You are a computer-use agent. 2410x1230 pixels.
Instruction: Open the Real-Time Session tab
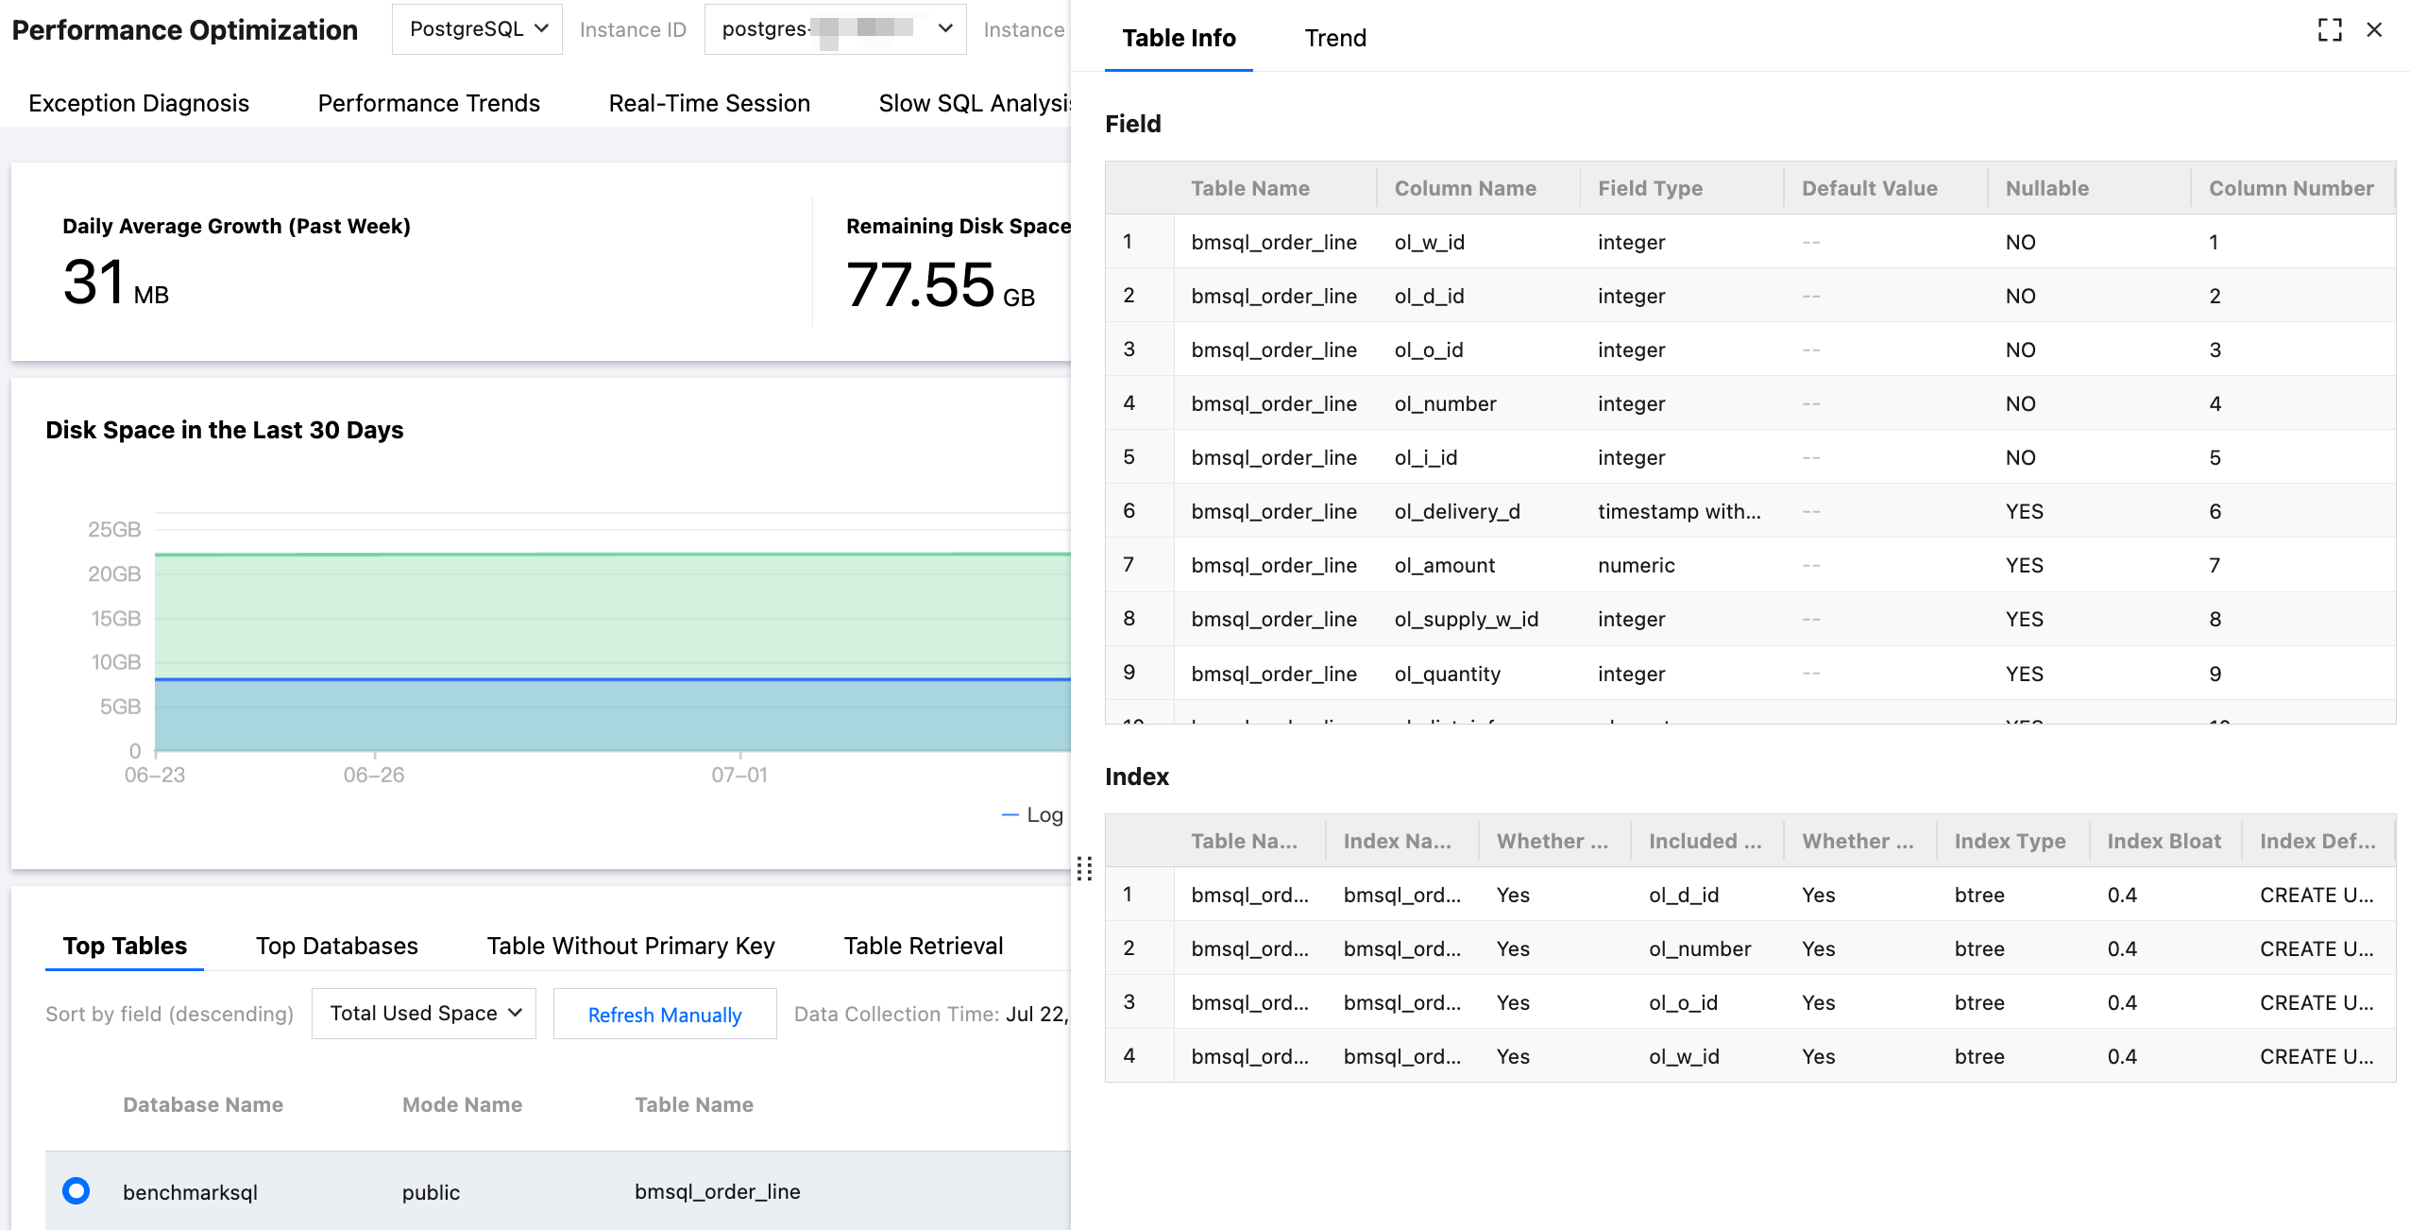(709, 103)
